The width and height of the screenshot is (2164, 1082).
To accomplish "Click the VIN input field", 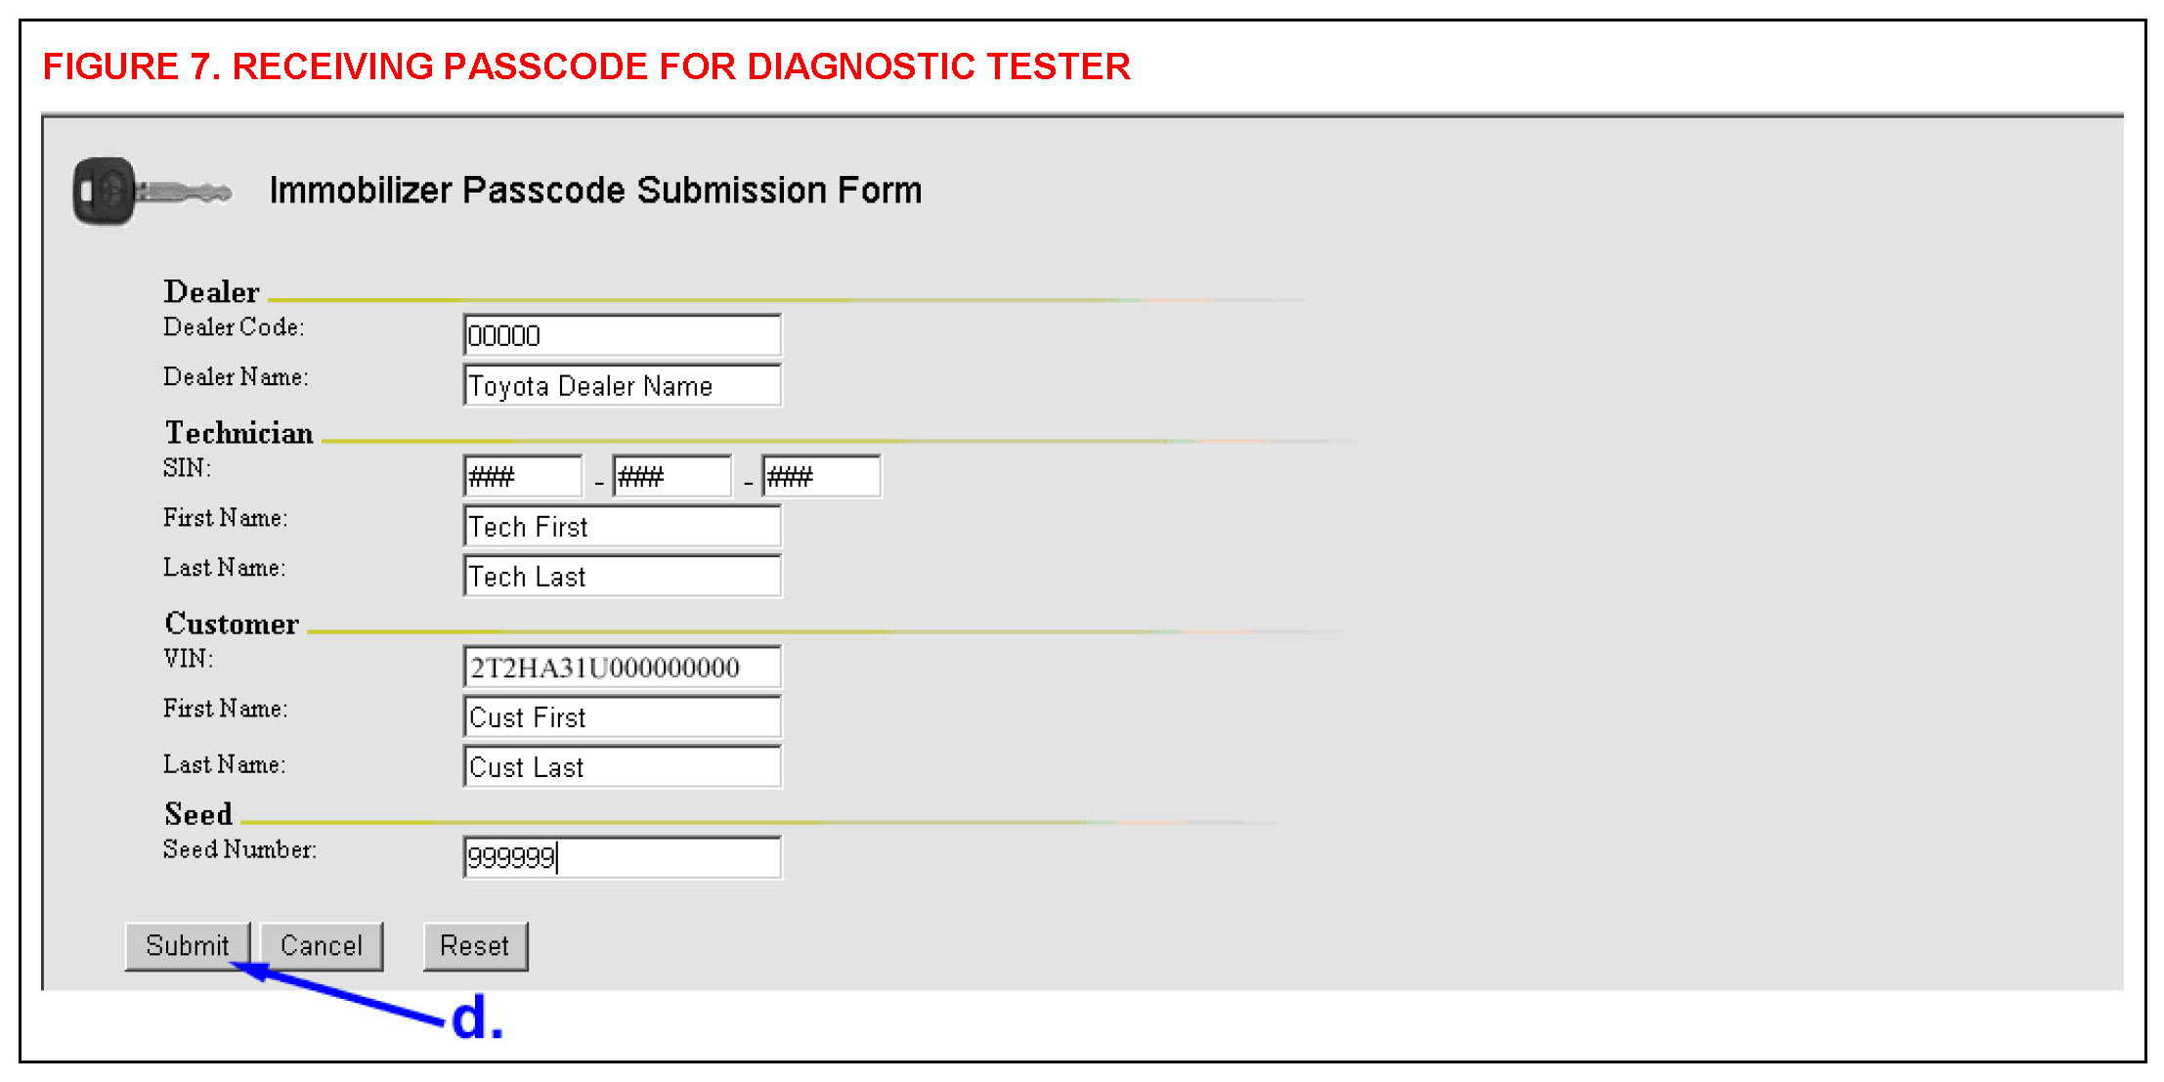I will point(622,668).
